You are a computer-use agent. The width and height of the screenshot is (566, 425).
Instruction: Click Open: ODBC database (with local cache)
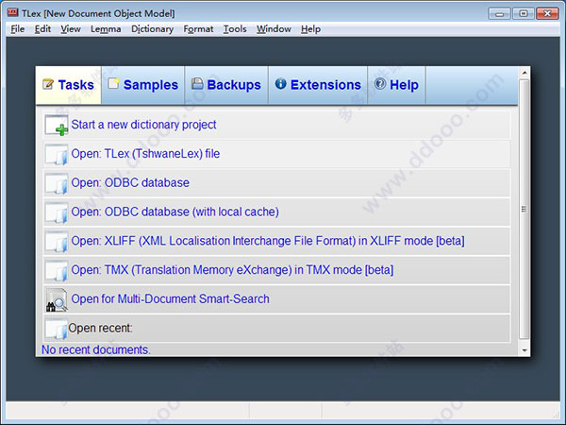[175, 212]
